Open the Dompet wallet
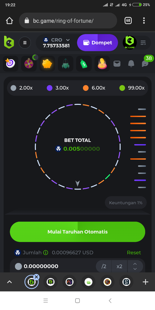Viewport: 155px width, 310px height. (x=97, y=43)
